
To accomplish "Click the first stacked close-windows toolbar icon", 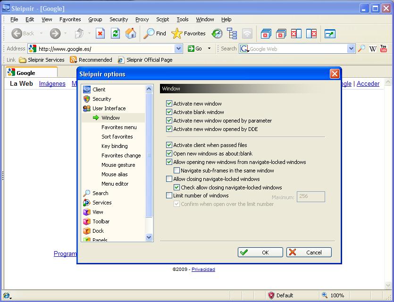I will 266,33.
